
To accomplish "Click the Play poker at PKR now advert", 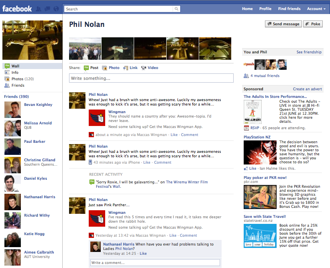I will coord(265,178).
